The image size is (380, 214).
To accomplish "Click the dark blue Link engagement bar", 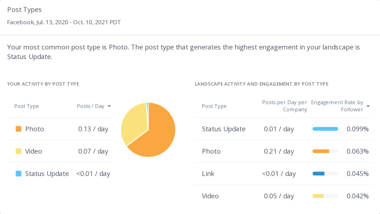I will pos(319,174).
